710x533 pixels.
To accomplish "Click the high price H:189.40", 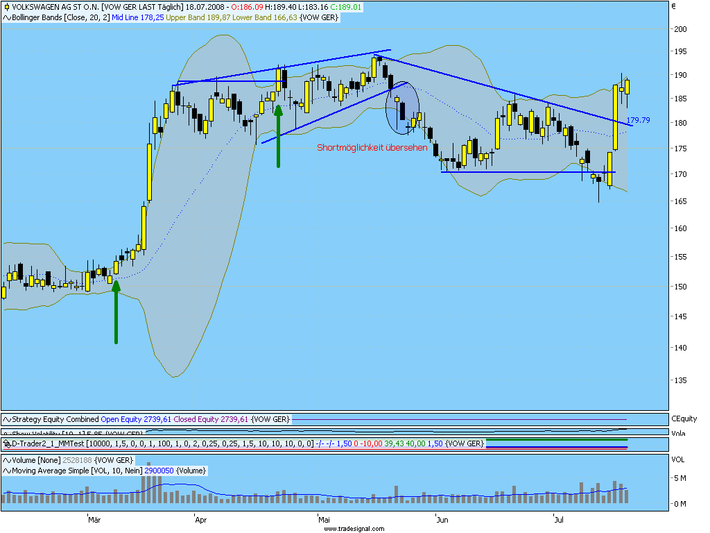I will (x=280, y=7).
